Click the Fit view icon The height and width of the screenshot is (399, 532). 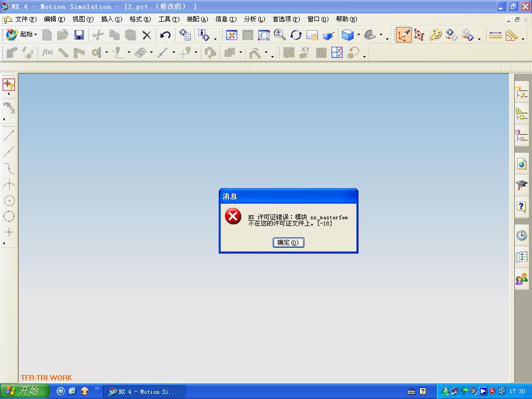(x=231, y=35)
